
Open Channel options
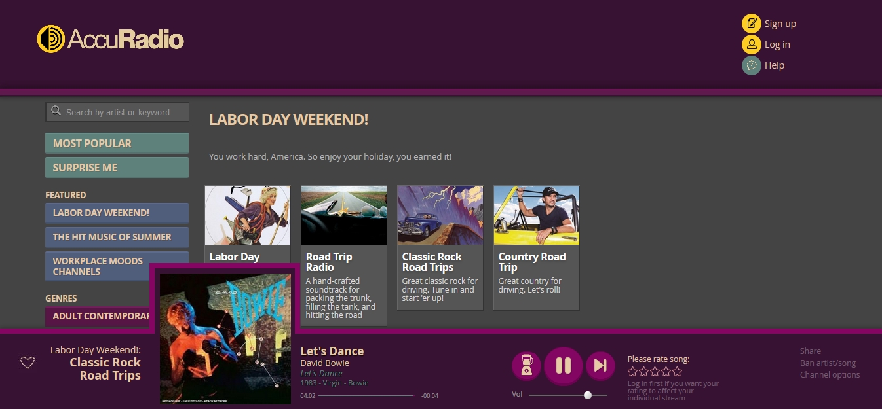click(x=830, y=375)
